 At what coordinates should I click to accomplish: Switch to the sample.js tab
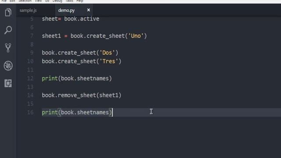coord(28,11)
